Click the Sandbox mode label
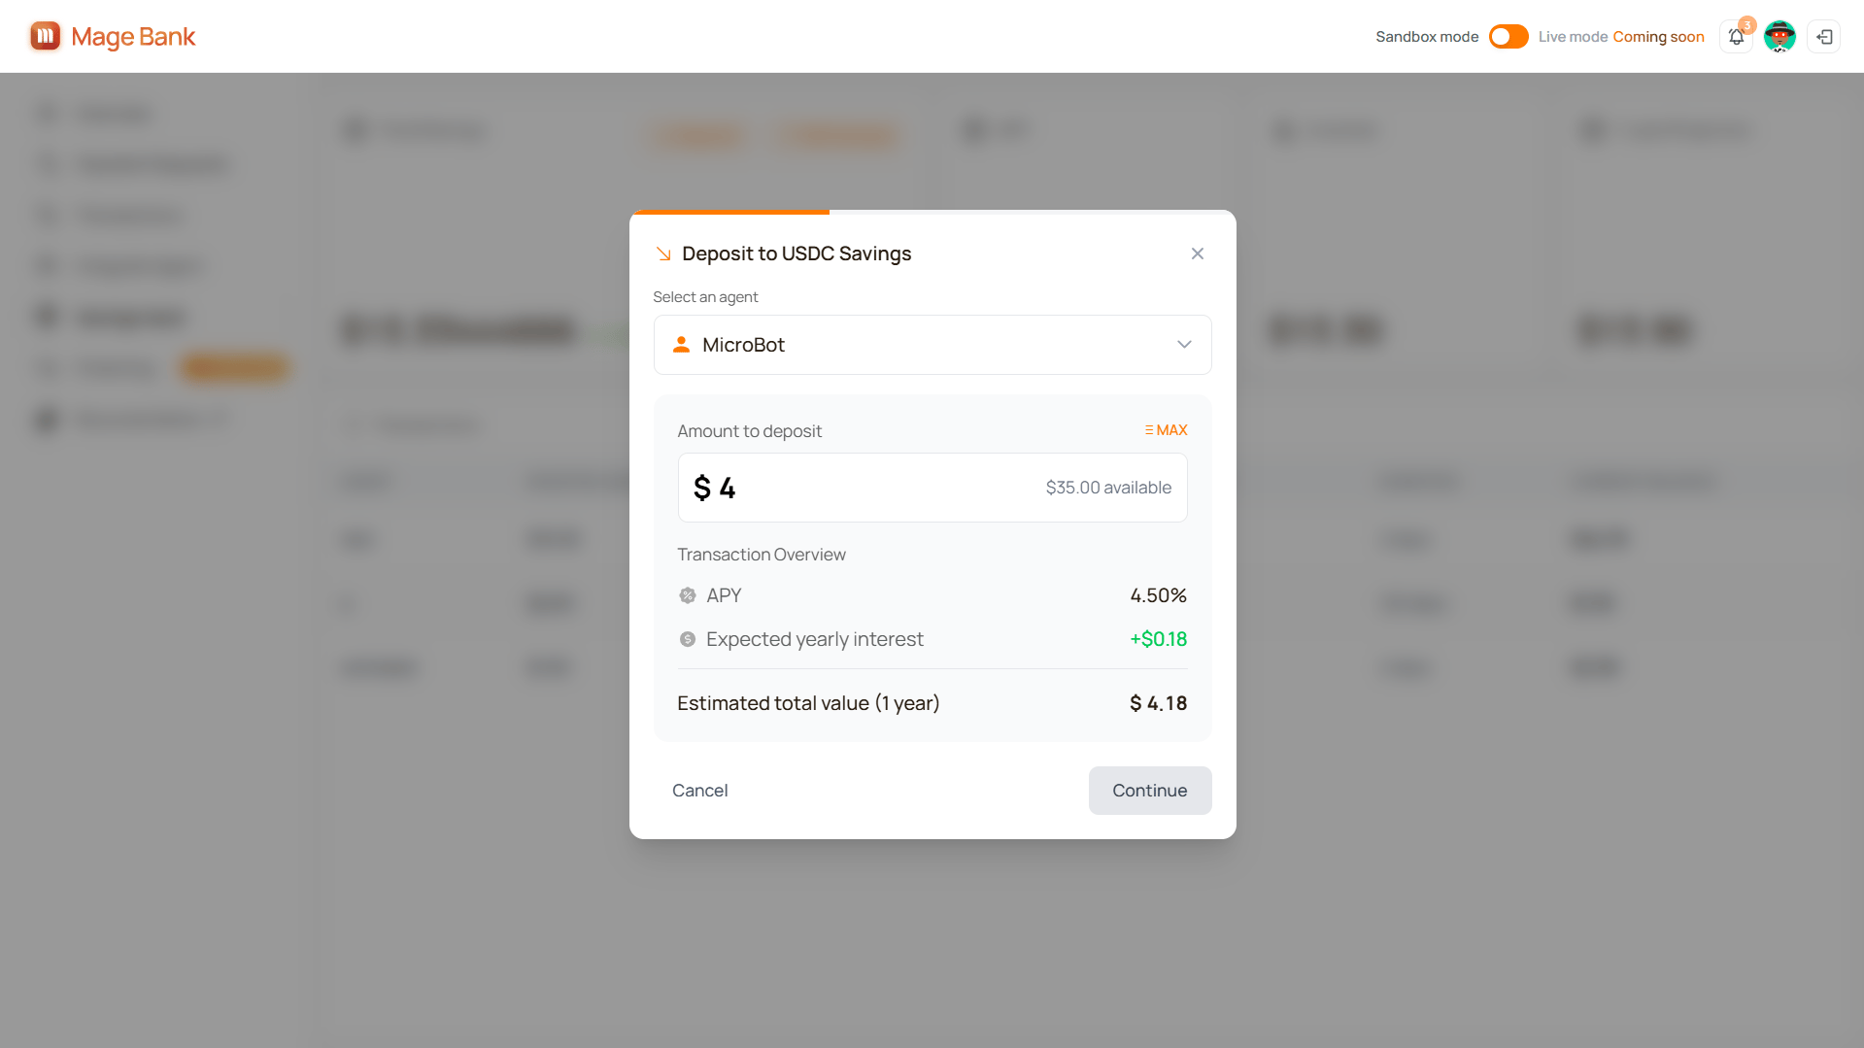Viewport: 1864px width, 1048px height. point(1427,37)
